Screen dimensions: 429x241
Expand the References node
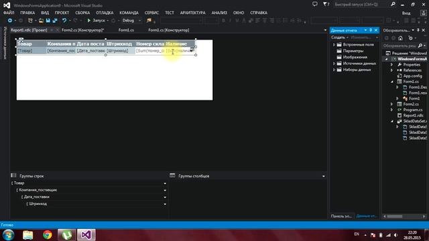tap(391, 70)
